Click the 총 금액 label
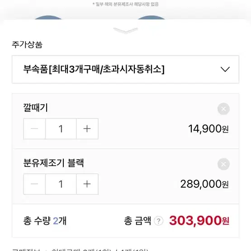The image size is (251, 251). (x=137, y=221)
